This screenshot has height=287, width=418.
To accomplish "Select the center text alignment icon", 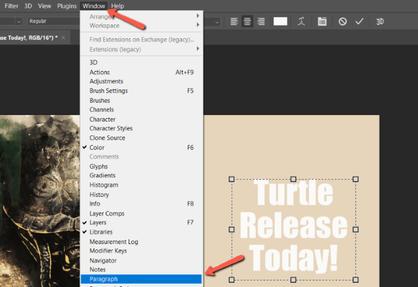I will [248, 21].
